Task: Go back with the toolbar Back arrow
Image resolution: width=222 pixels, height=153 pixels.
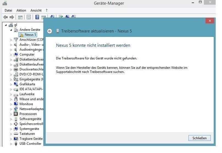Action: click(5, 17)
